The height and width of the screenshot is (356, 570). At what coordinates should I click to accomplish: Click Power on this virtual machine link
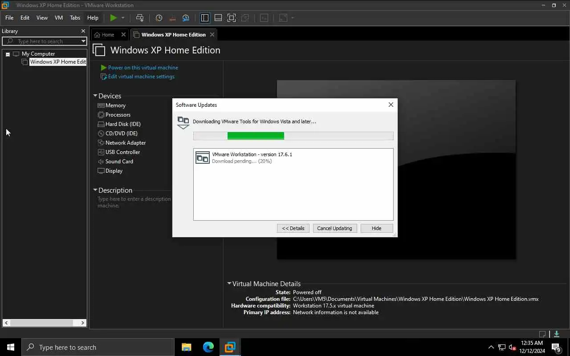143,68
